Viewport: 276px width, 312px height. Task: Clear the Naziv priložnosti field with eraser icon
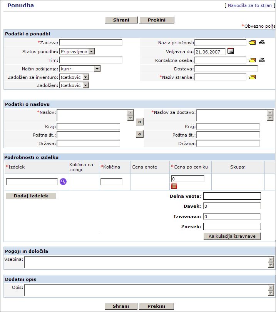click(x=262, y=43)
